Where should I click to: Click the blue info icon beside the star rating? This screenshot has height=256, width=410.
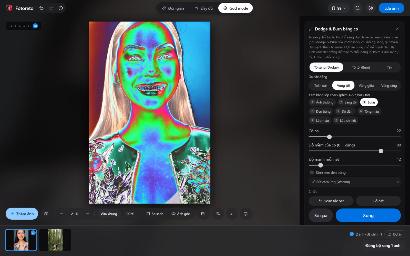coord(35,26)
